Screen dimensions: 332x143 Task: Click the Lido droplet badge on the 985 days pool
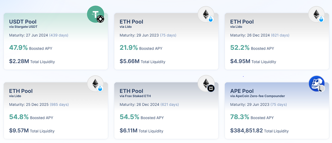tap(100, 88)
